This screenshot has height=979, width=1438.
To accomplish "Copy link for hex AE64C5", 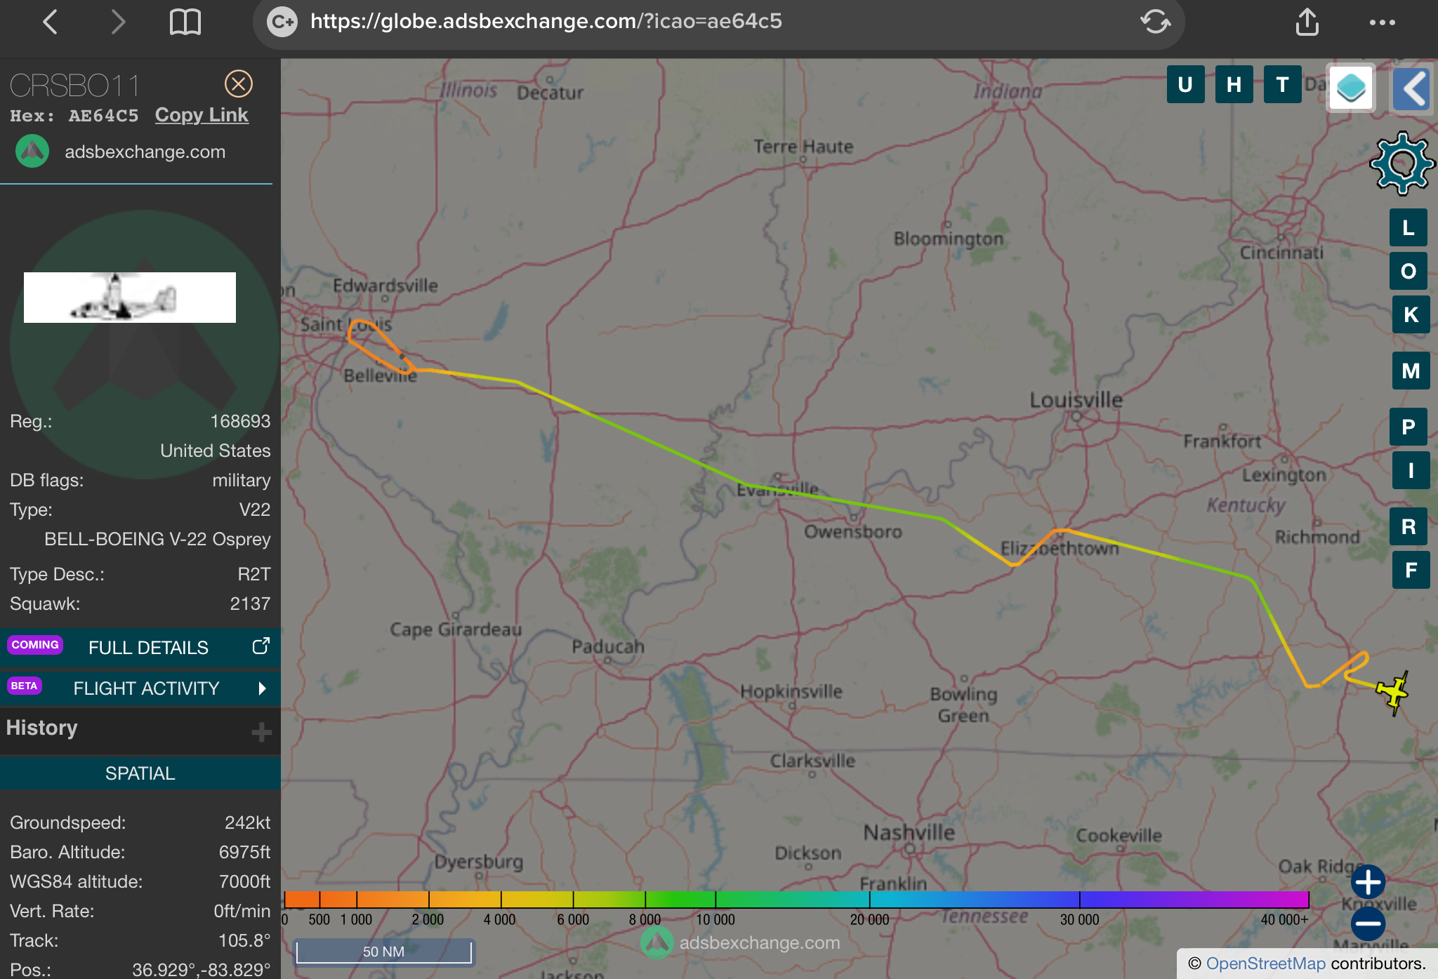I will click(202, 115).
